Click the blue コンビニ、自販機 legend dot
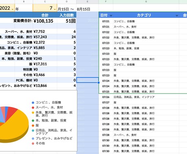This screenshot has height=154, width=187. click(x=33, y=103)
